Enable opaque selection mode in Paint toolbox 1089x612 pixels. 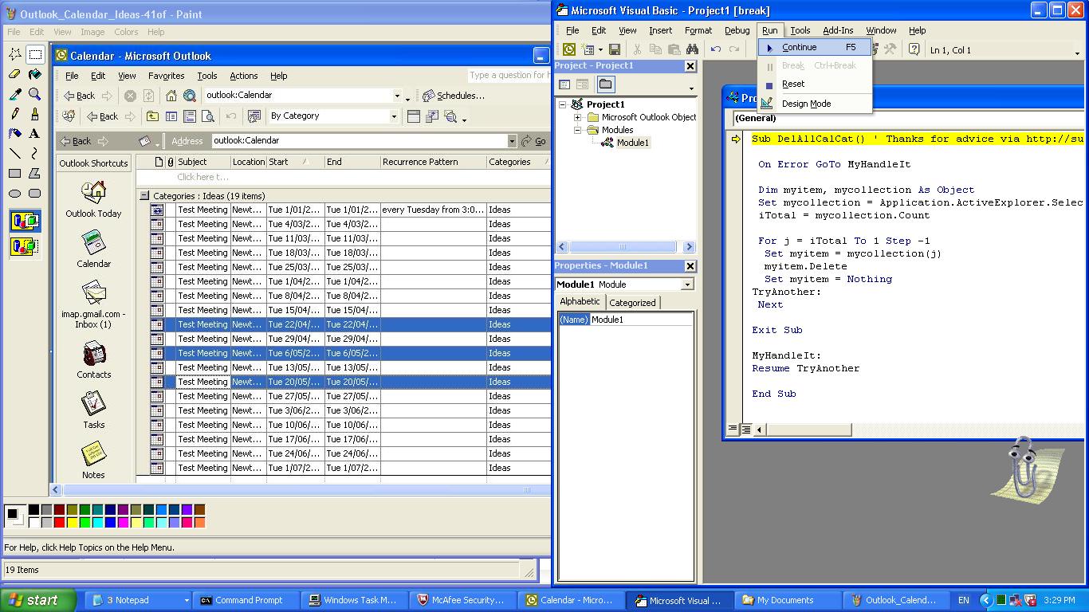(x=26, y=222)
